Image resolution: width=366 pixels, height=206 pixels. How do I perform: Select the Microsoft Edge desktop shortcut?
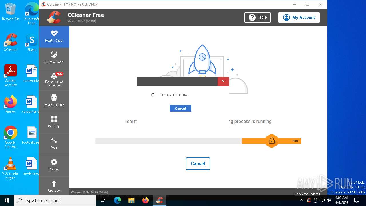coord(32,13)
